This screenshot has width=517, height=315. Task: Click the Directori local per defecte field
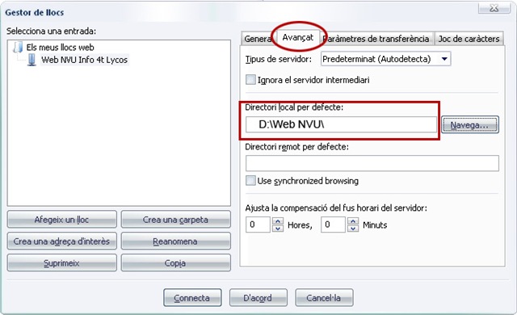341,124
